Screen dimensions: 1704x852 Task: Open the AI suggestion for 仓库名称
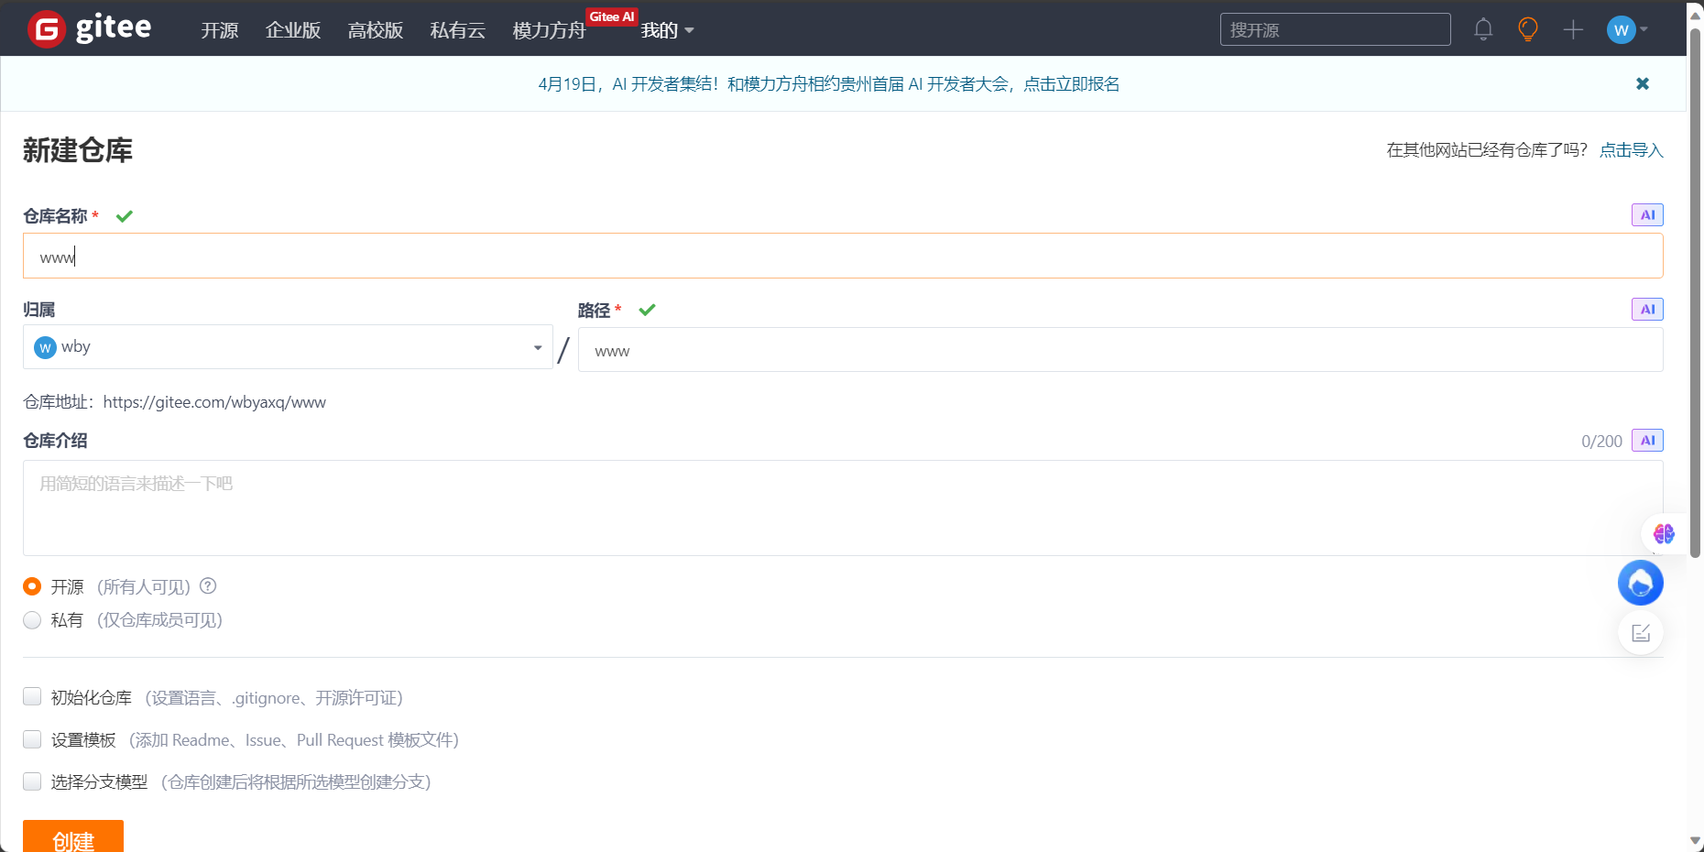1647,214
